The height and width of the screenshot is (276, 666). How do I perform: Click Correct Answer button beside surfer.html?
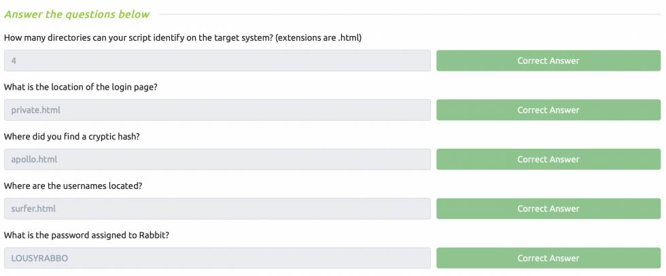[x=548, y=209]
